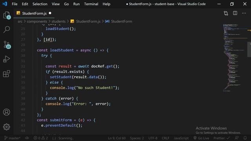Change indentation via Spaces: 2
The image size is (251, 141).
pyautogui.click(x=137, y=138)
